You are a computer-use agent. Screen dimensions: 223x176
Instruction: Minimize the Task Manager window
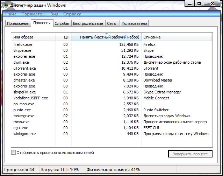(190, 3)
